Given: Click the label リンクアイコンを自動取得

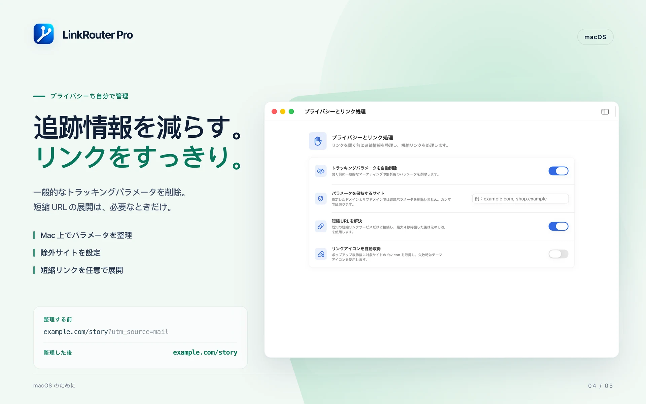Looking at the screenshot, I should point(356,249).
